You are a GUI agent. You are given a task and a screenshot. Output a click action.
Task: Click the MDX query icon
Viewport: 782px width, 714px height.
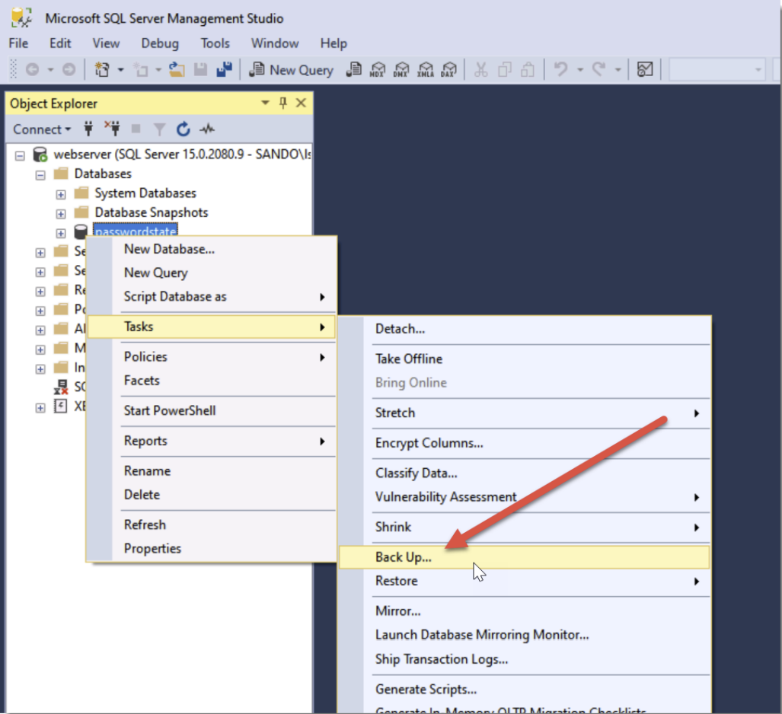(x=378, y=70)
